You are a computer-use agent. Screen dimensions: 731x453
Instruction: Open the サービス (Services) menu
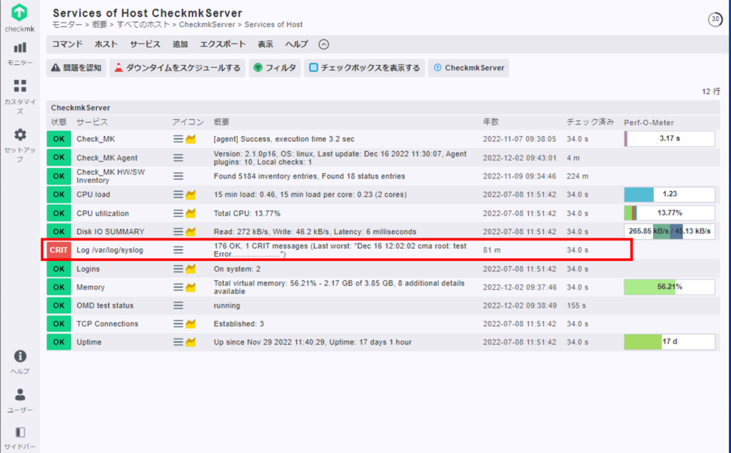point(145,44)
